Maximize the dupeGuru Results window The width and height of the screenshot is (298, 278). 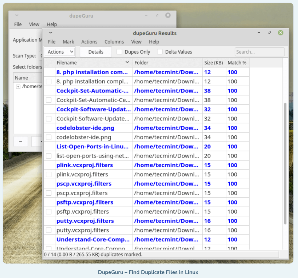pyautogui.click(x=270, y=33)
